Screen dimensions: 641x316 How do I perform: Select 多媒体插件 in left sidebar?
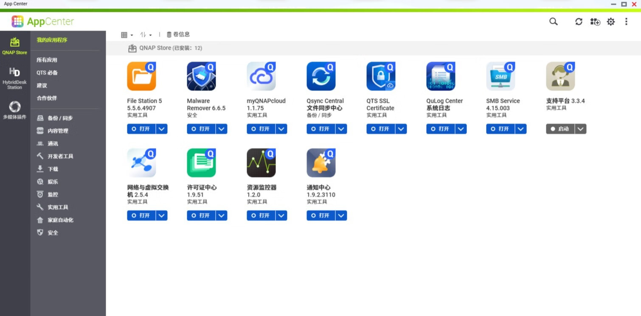coord(15,110)
